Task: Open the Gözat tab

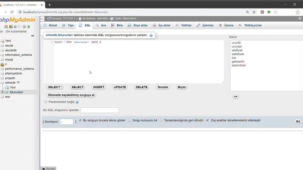Action: coord(50,25)
